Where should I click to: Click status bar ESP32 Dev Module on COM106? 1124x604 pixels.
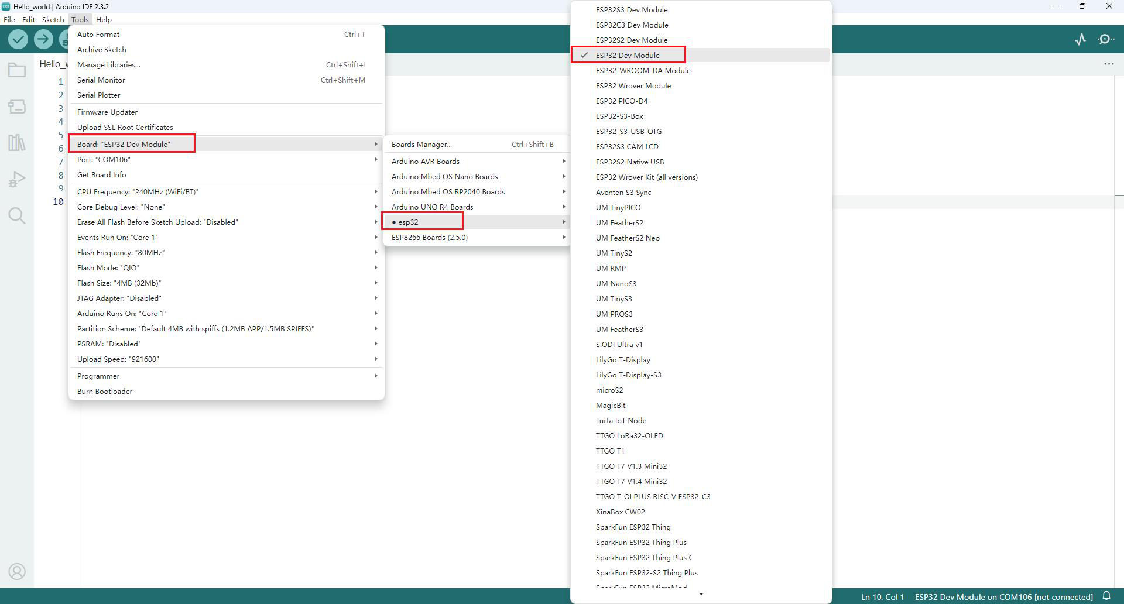[x=1003, y=596]
